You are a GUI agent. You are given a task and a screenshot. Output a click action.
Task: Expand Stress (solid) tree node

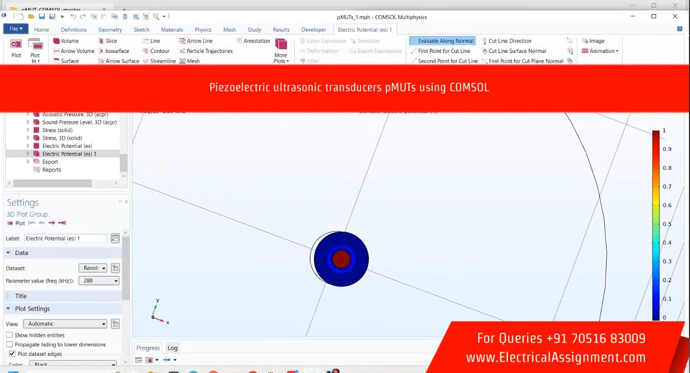[x=28, y=130]
